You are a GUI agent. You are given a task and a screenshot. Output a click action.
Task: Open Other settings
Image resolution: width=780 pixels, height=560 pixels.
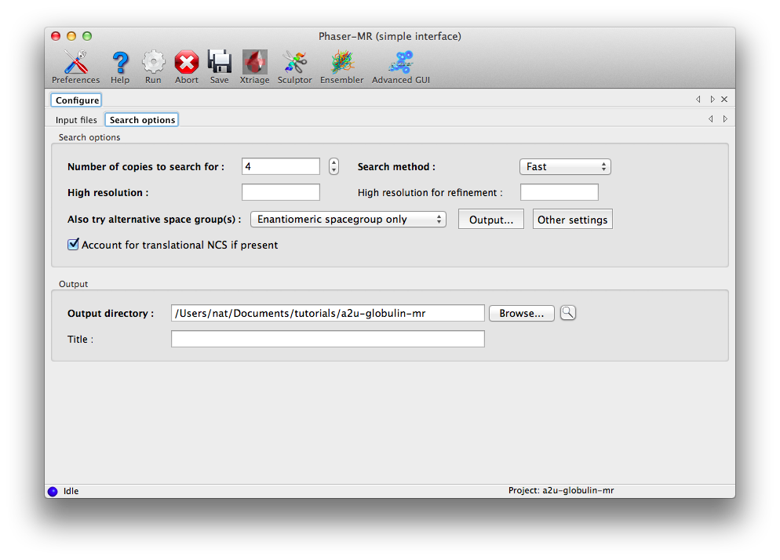572,220
